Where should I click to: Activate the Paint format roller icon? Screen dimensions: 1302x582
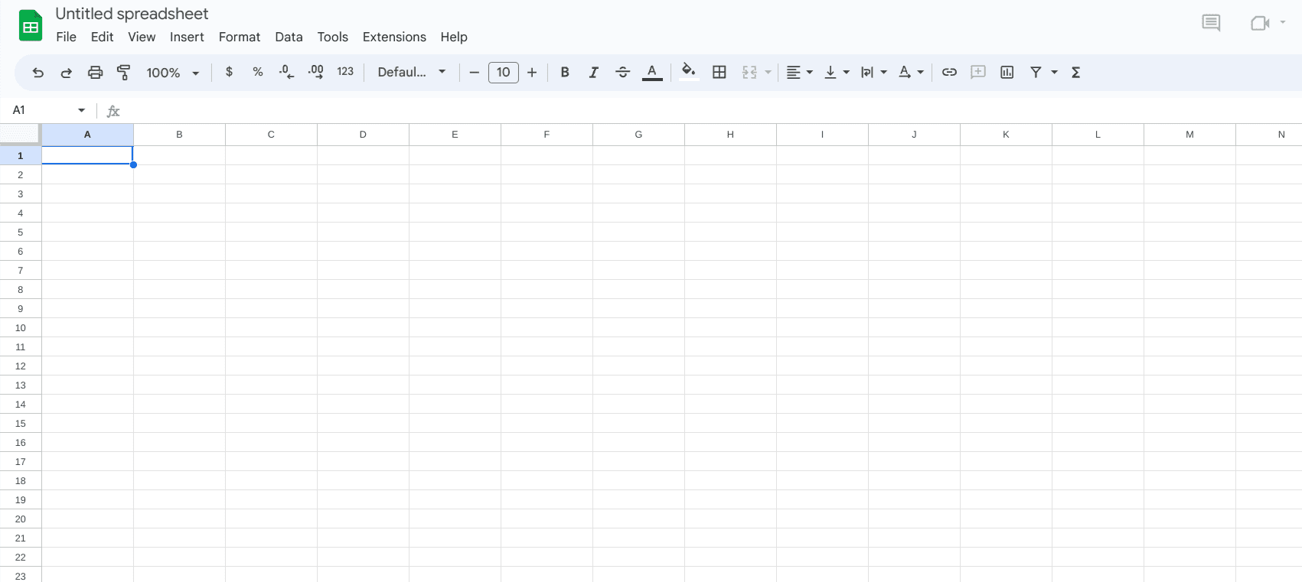pos(123,73)
